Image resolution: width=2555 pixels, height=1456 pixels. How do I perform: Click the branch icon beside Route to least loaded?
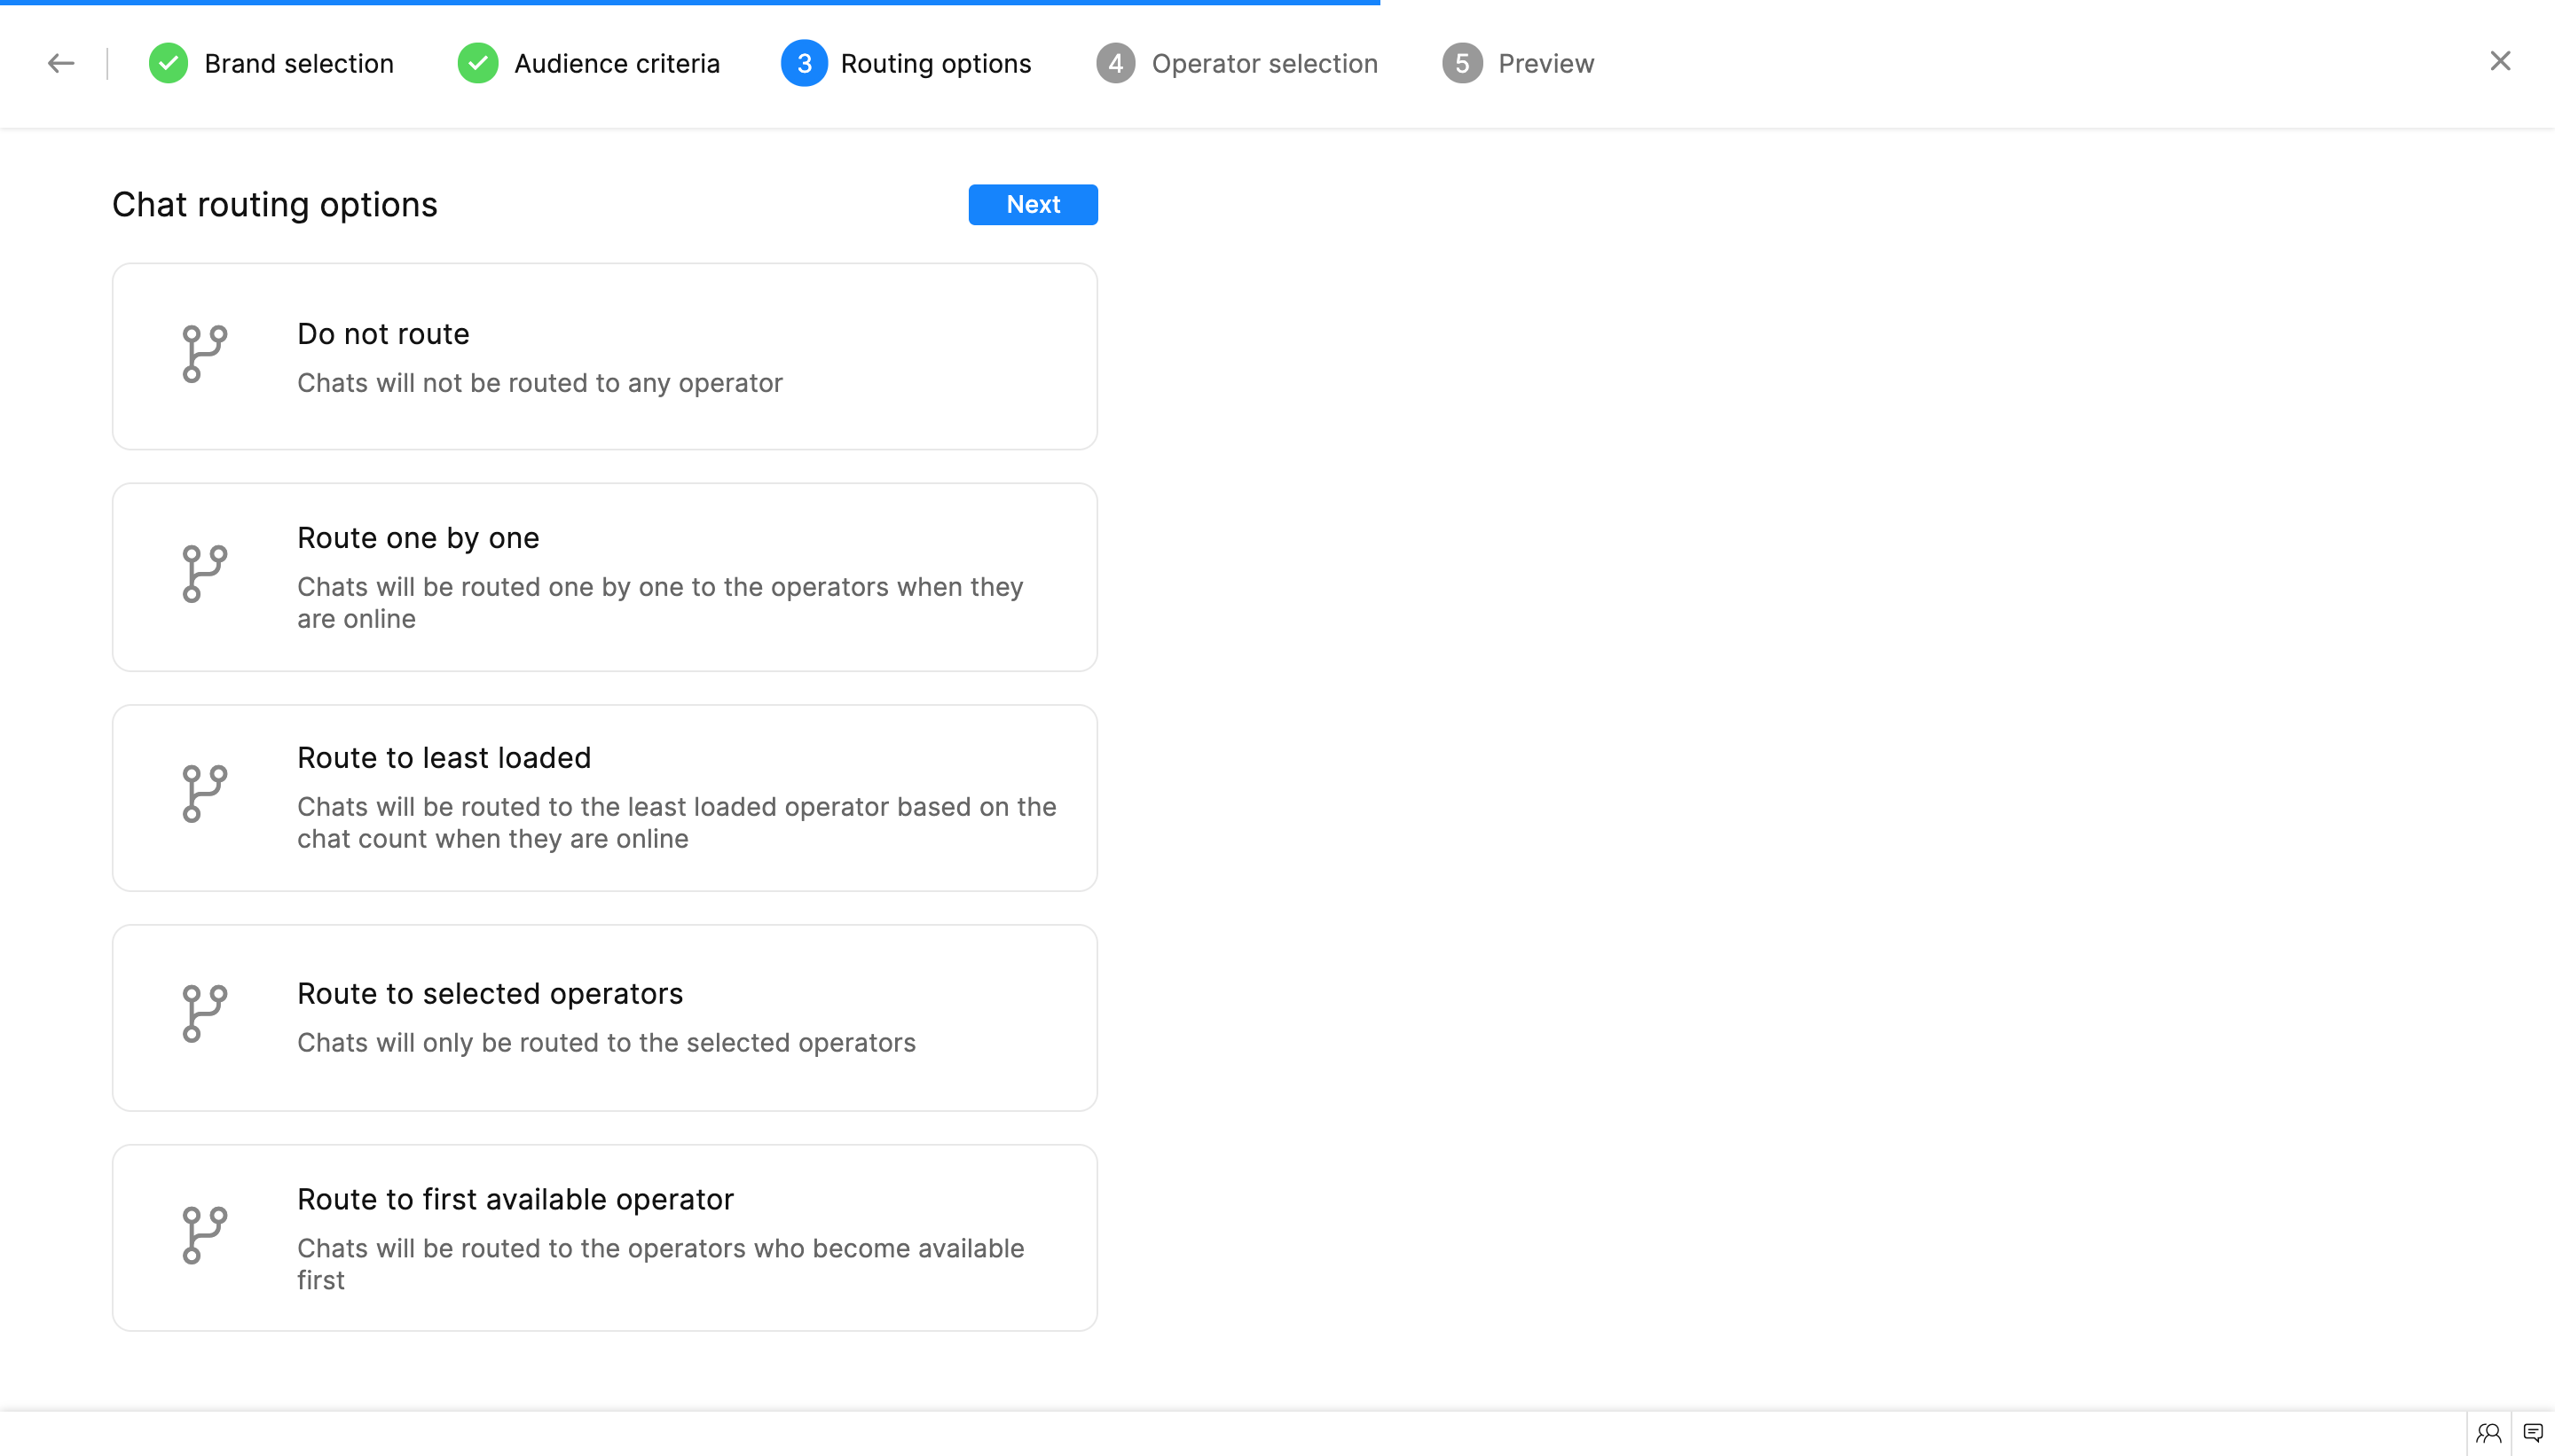pos(205,794)
